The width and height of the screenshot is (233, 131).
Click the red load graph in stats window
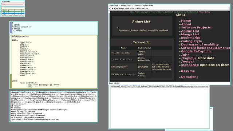(13, 4)
